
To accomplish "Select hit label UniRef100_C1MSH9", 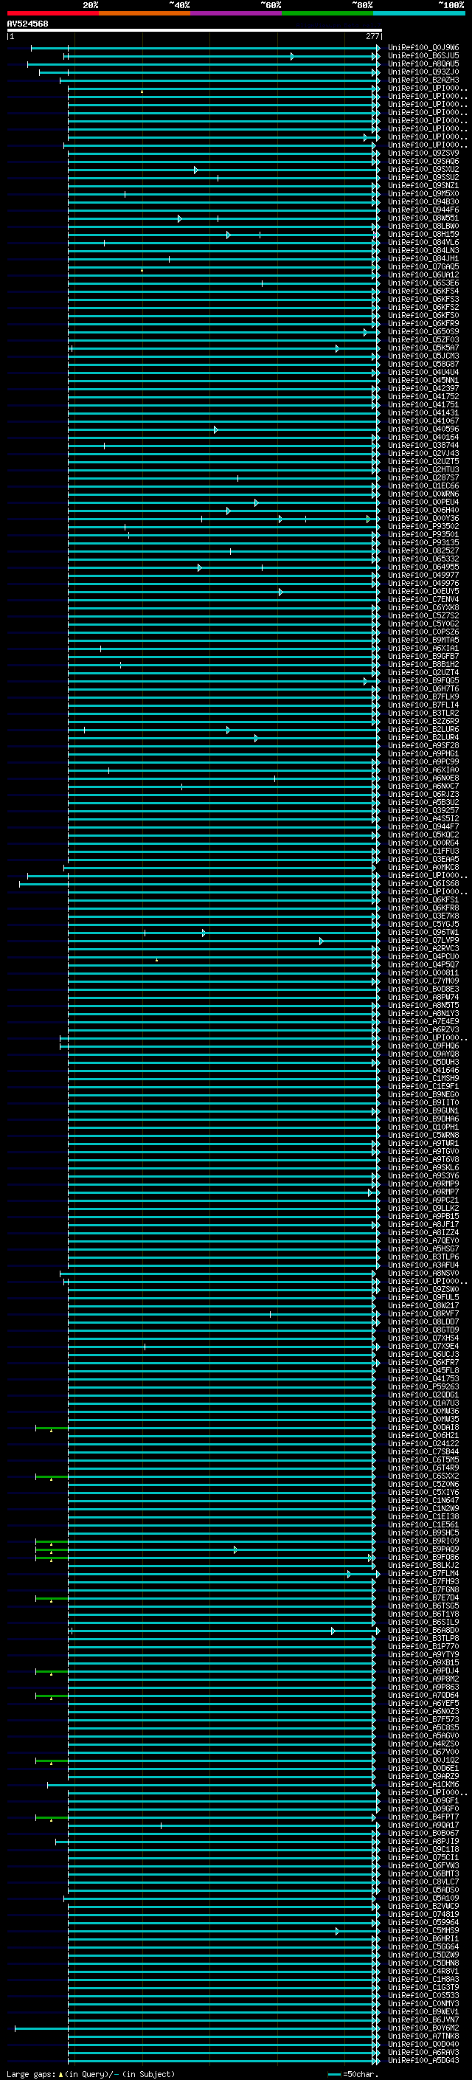I will [423, 1078].
